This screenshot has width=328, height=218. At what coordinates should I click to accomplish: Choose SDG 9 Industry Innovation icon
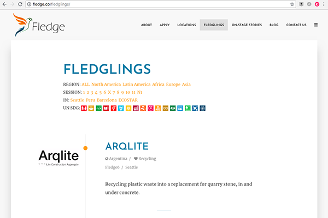point(143,108)
